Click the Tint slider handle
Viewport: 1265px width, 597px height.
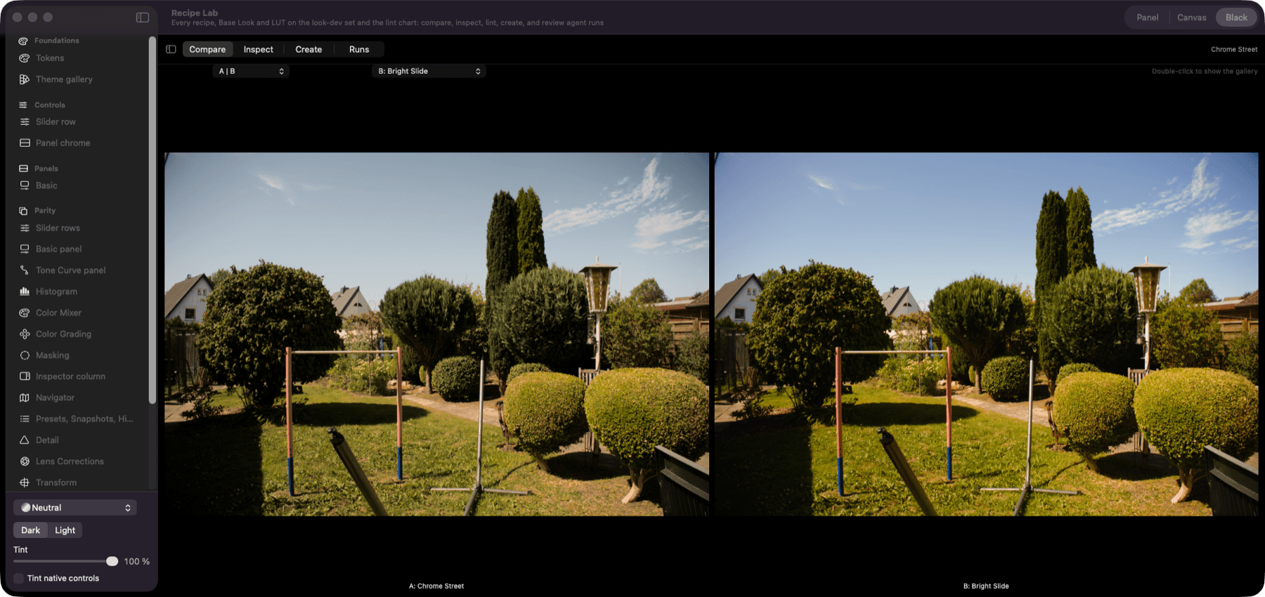(x=112, y=561)
